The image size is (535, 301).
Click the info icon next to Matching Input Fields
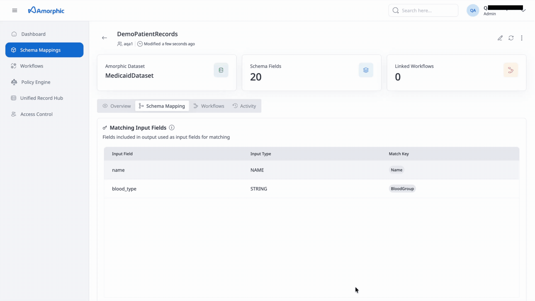tap(172, 128)
